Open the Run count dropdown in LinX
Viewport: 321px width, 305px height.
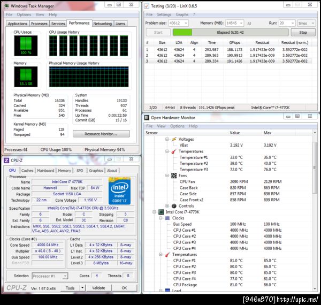[293, 24]
